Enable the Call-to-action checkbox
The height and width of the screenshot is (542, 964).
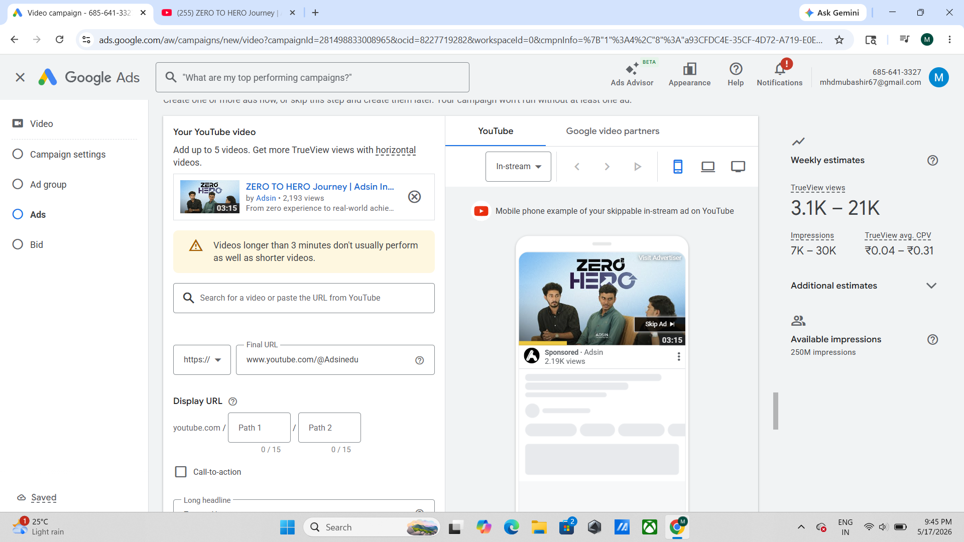click(x=181, y=472)
